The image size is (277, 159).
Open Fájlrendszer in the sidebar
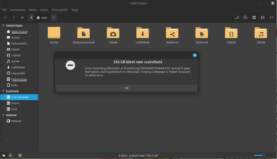coord(19,79)
